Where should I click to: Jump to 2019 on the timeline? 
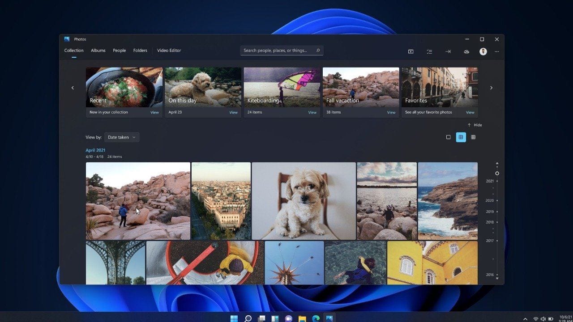[x=490, y=212]
